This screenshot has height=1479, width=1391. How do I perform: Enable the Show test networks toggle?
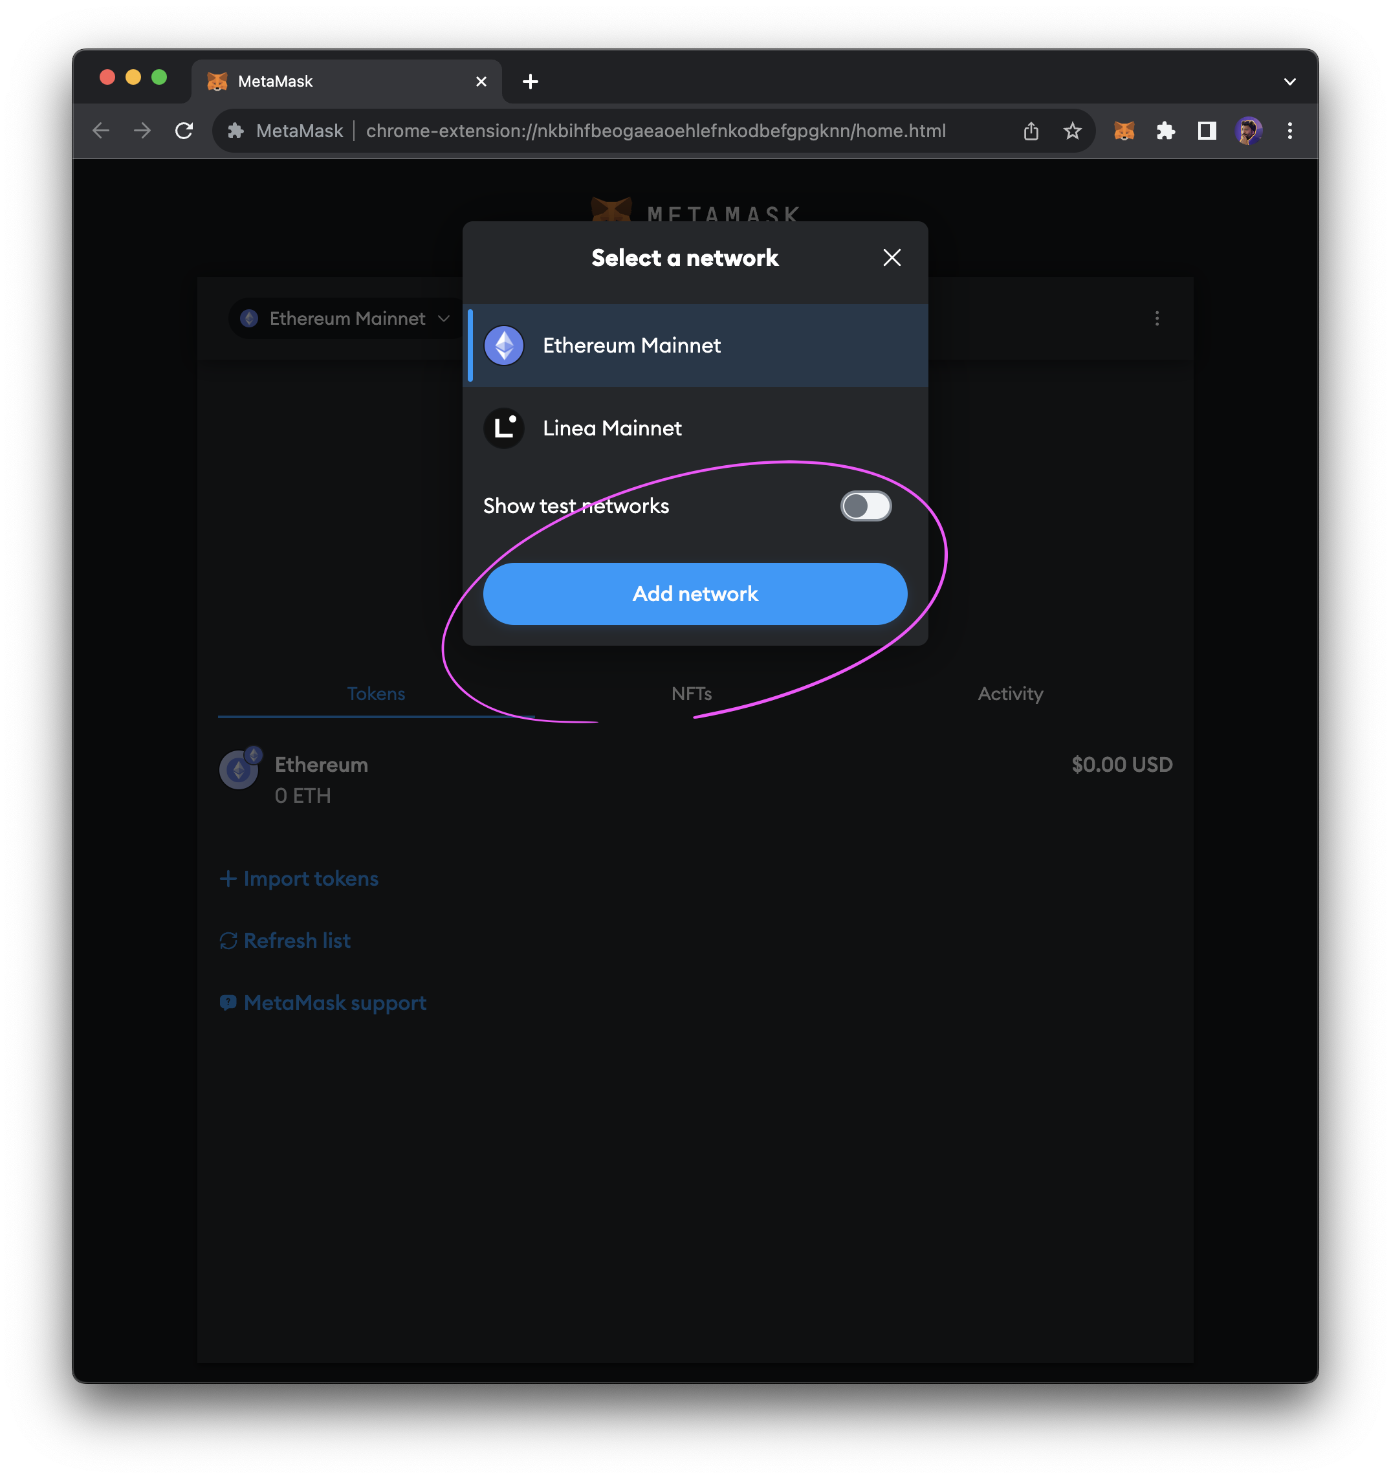[x=866, y=506]
